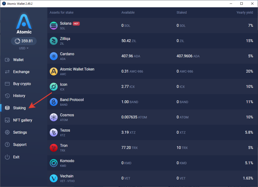The height and width of the screenshot is (187, 258).
Task: Click the Solana coin icon
Action: [54, 26]
